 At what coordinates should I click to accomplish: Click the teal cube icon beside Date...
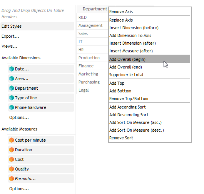point(12,69)
